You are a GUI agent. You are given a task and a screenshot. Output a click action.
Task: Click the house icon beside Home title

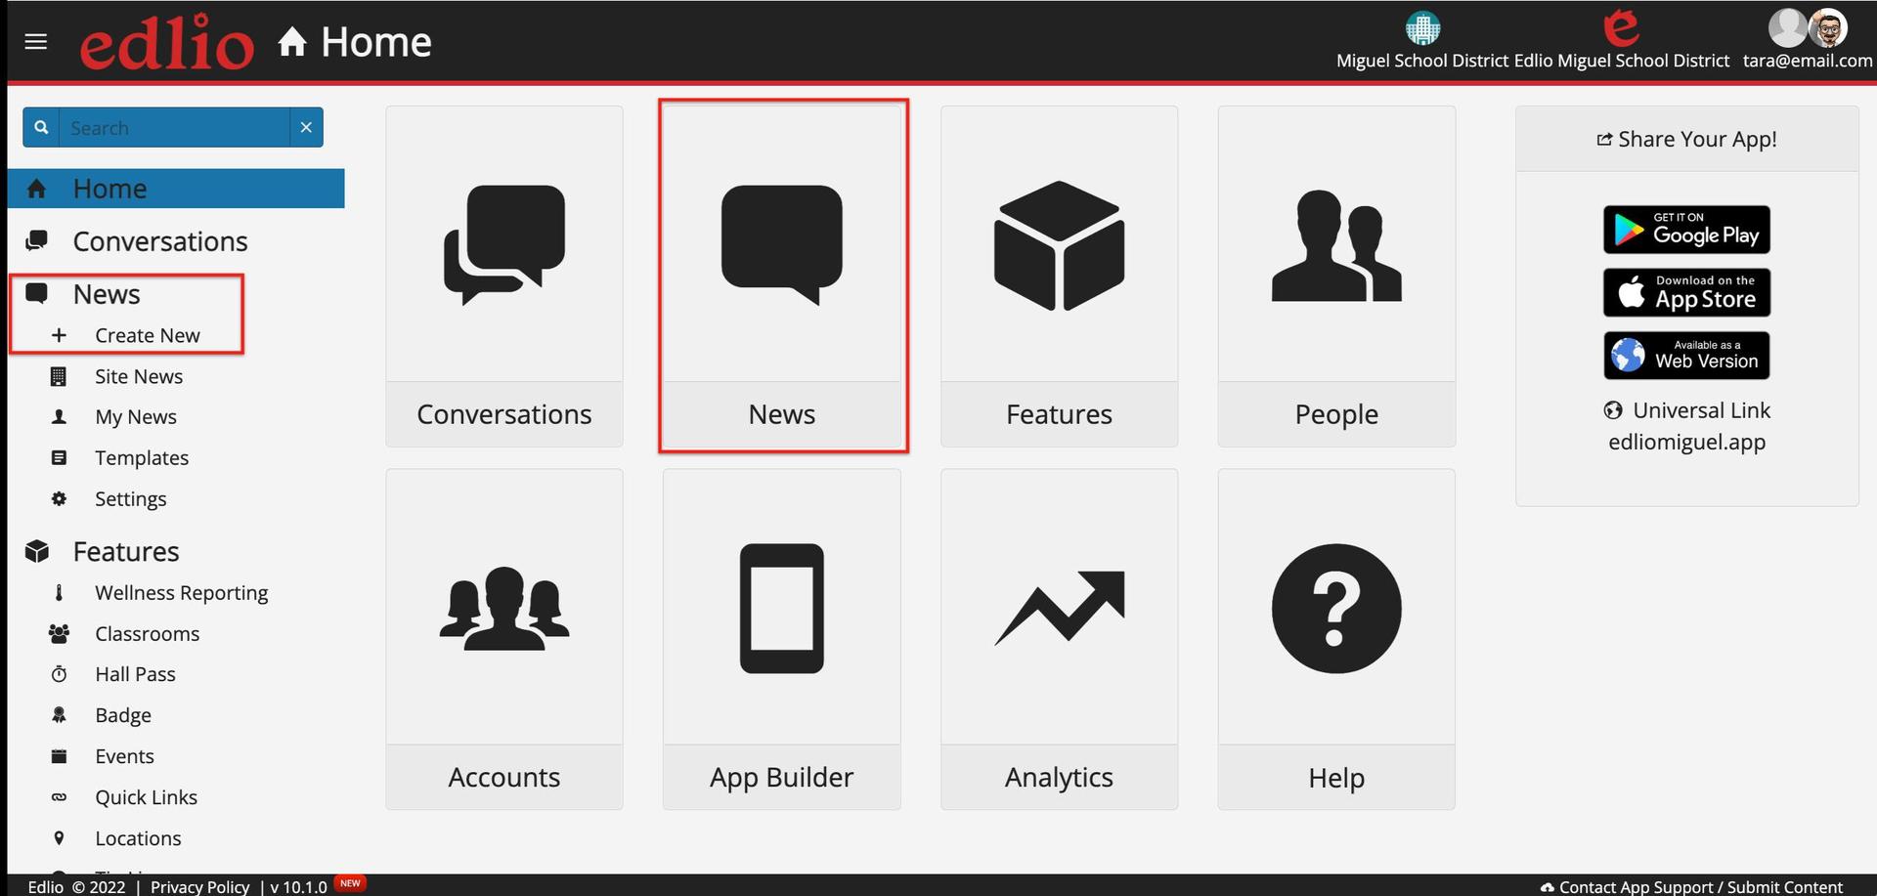click(292, 42)
